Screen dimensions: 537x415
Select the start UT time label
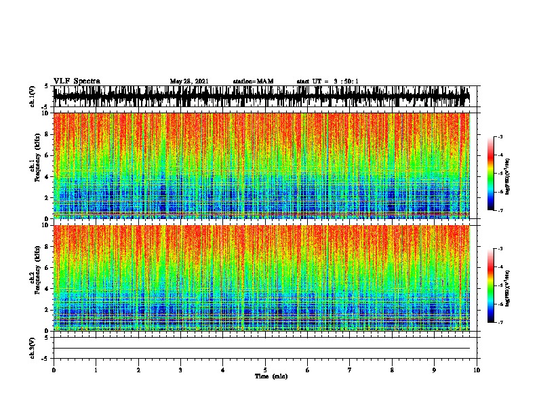[327, 81]
